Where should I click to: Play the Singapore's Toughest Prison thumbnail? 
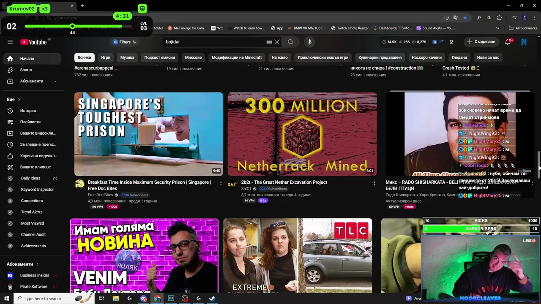click(149, 134)
